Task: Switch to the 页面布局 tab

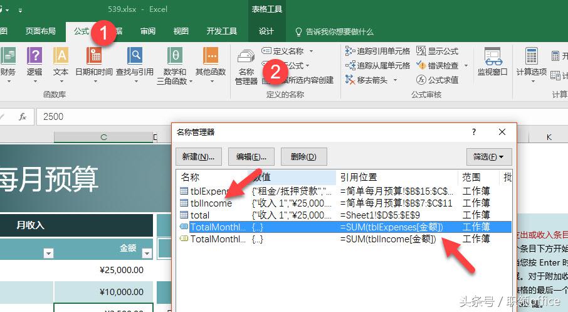Action: 41,31
